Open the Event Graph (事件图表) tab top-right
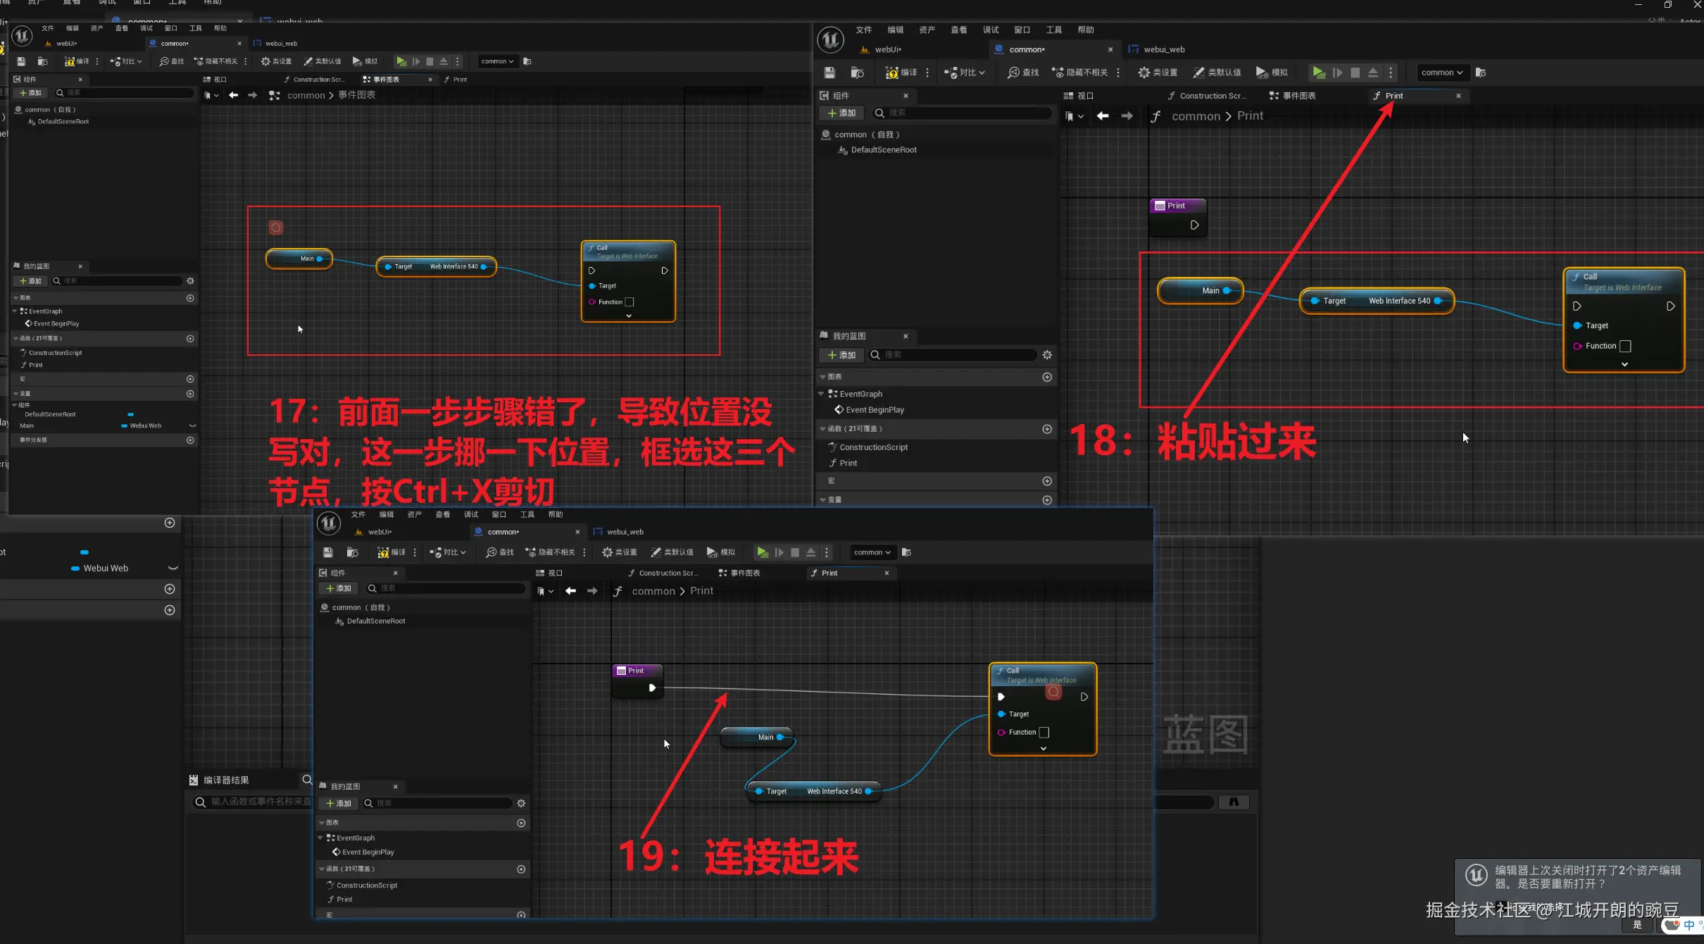 point(1298,96)
